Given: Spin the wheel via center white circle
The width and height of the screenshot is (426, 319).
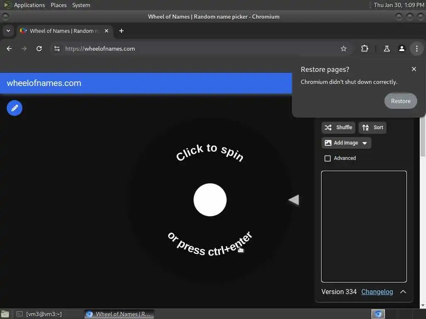Looking at the screenshot, I should click(x=210, y=200).
